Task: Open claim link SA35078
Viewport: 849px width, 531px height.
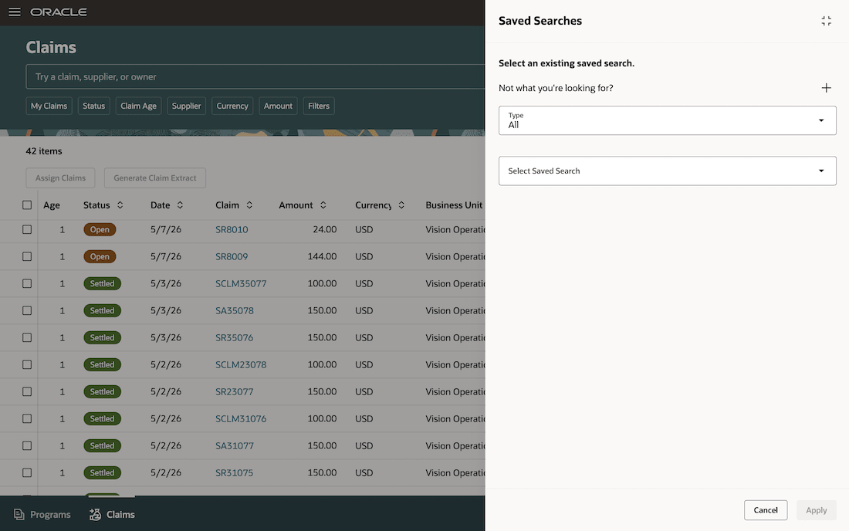Action: [x=235, y=311]
